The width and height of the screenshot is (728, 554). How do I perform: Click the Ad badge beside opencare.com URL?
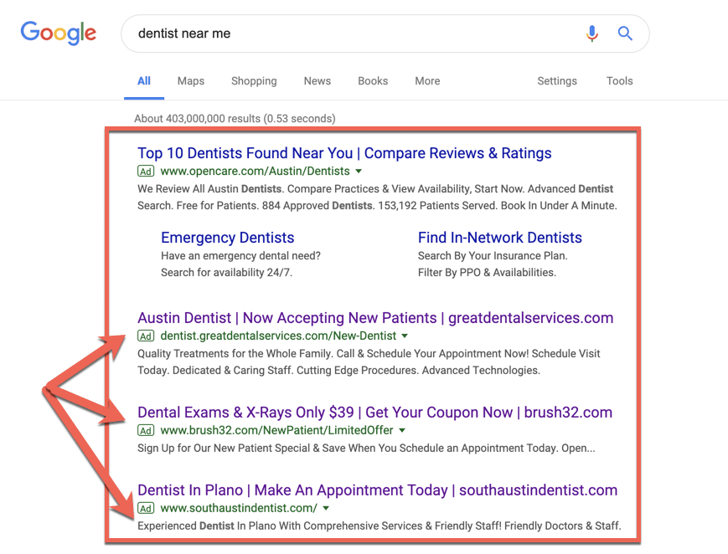click(146, 172)
